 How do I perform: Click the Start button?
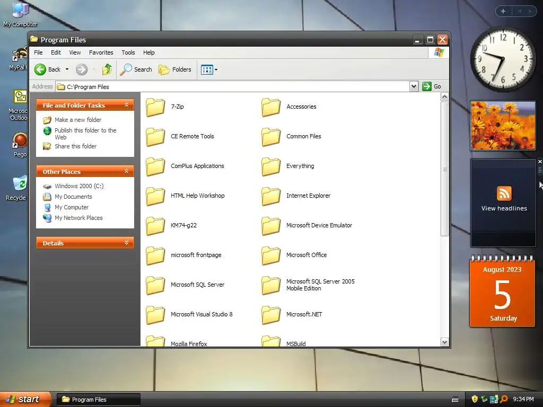[24, 400]
